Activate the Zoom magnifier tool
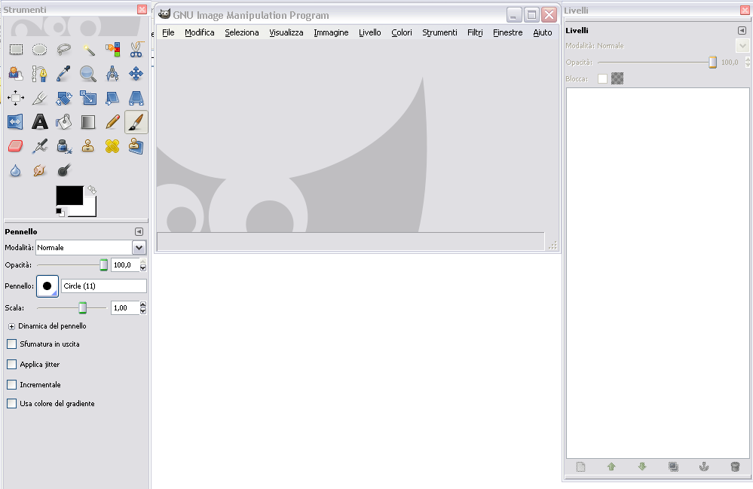This screenshot has height=489, width=753. pyautogui.click(x=88, y=74)
